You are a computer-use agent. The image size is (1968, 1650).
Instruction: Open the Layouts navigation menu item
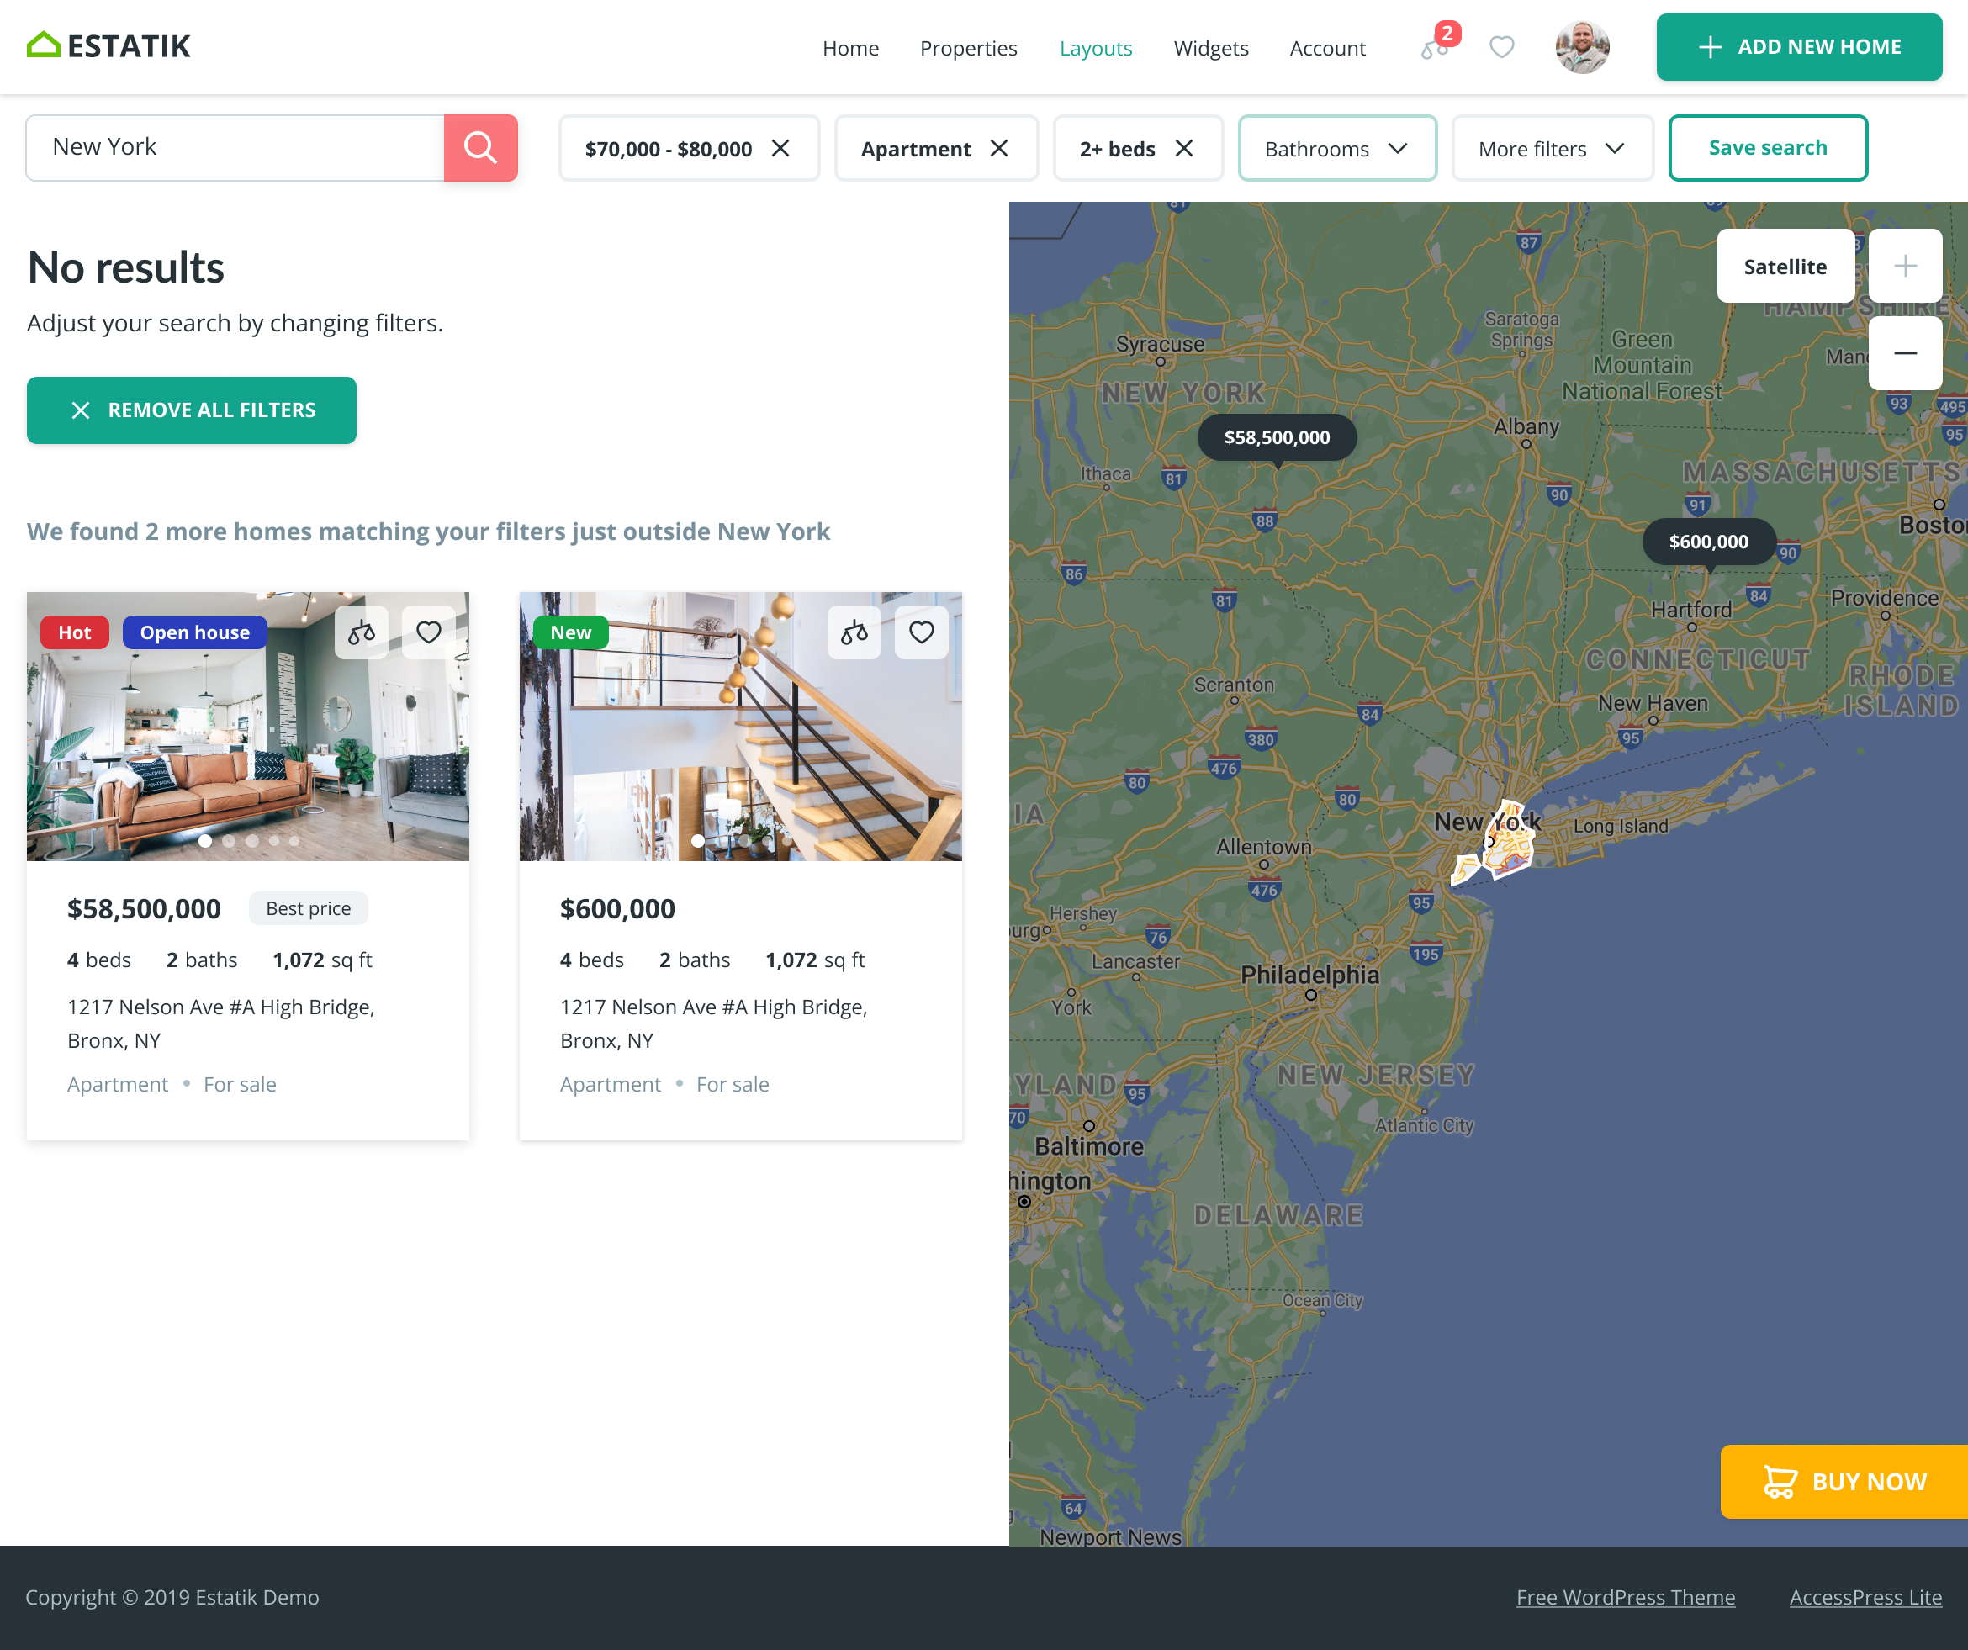(1096, 48)
